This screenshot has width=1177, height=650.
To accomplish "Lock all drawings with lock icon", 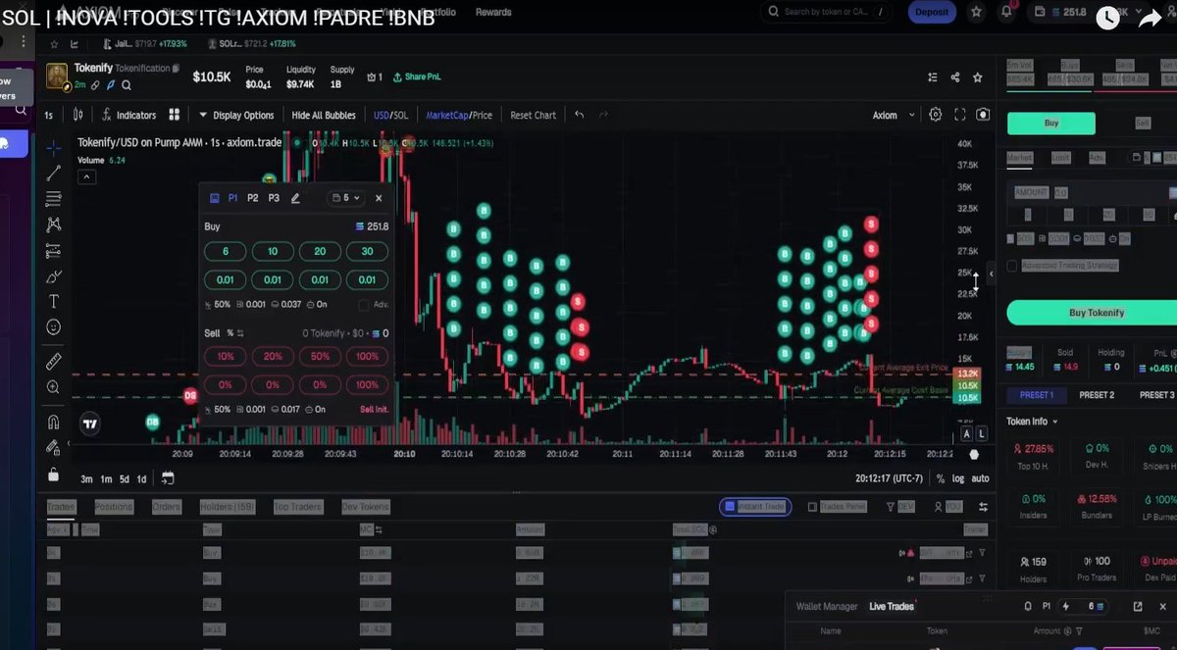I will [x=54, y=475].
